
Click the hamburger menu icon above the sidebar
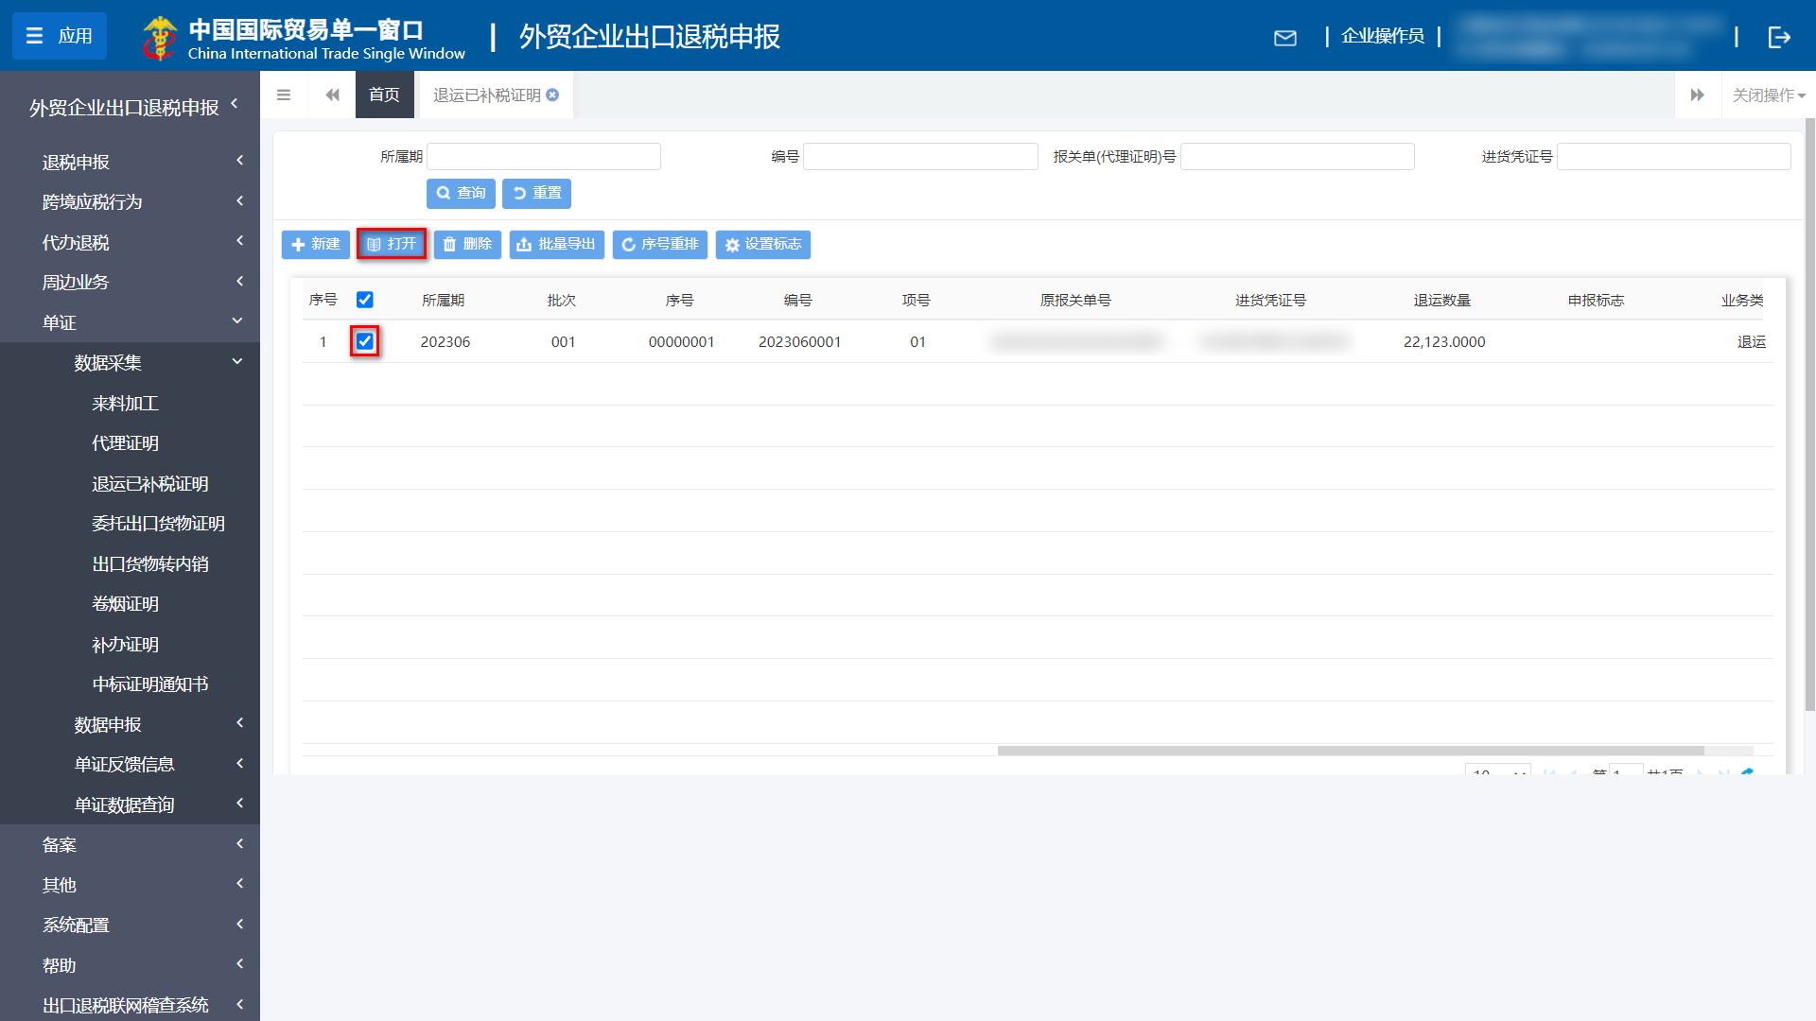tap(283, 95)
